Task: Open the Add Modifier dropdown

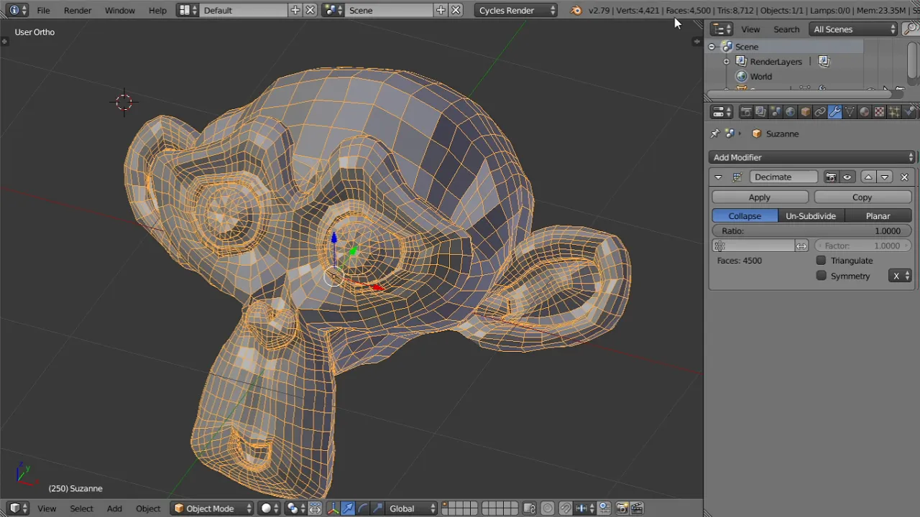Action: [x=812, y=157]
